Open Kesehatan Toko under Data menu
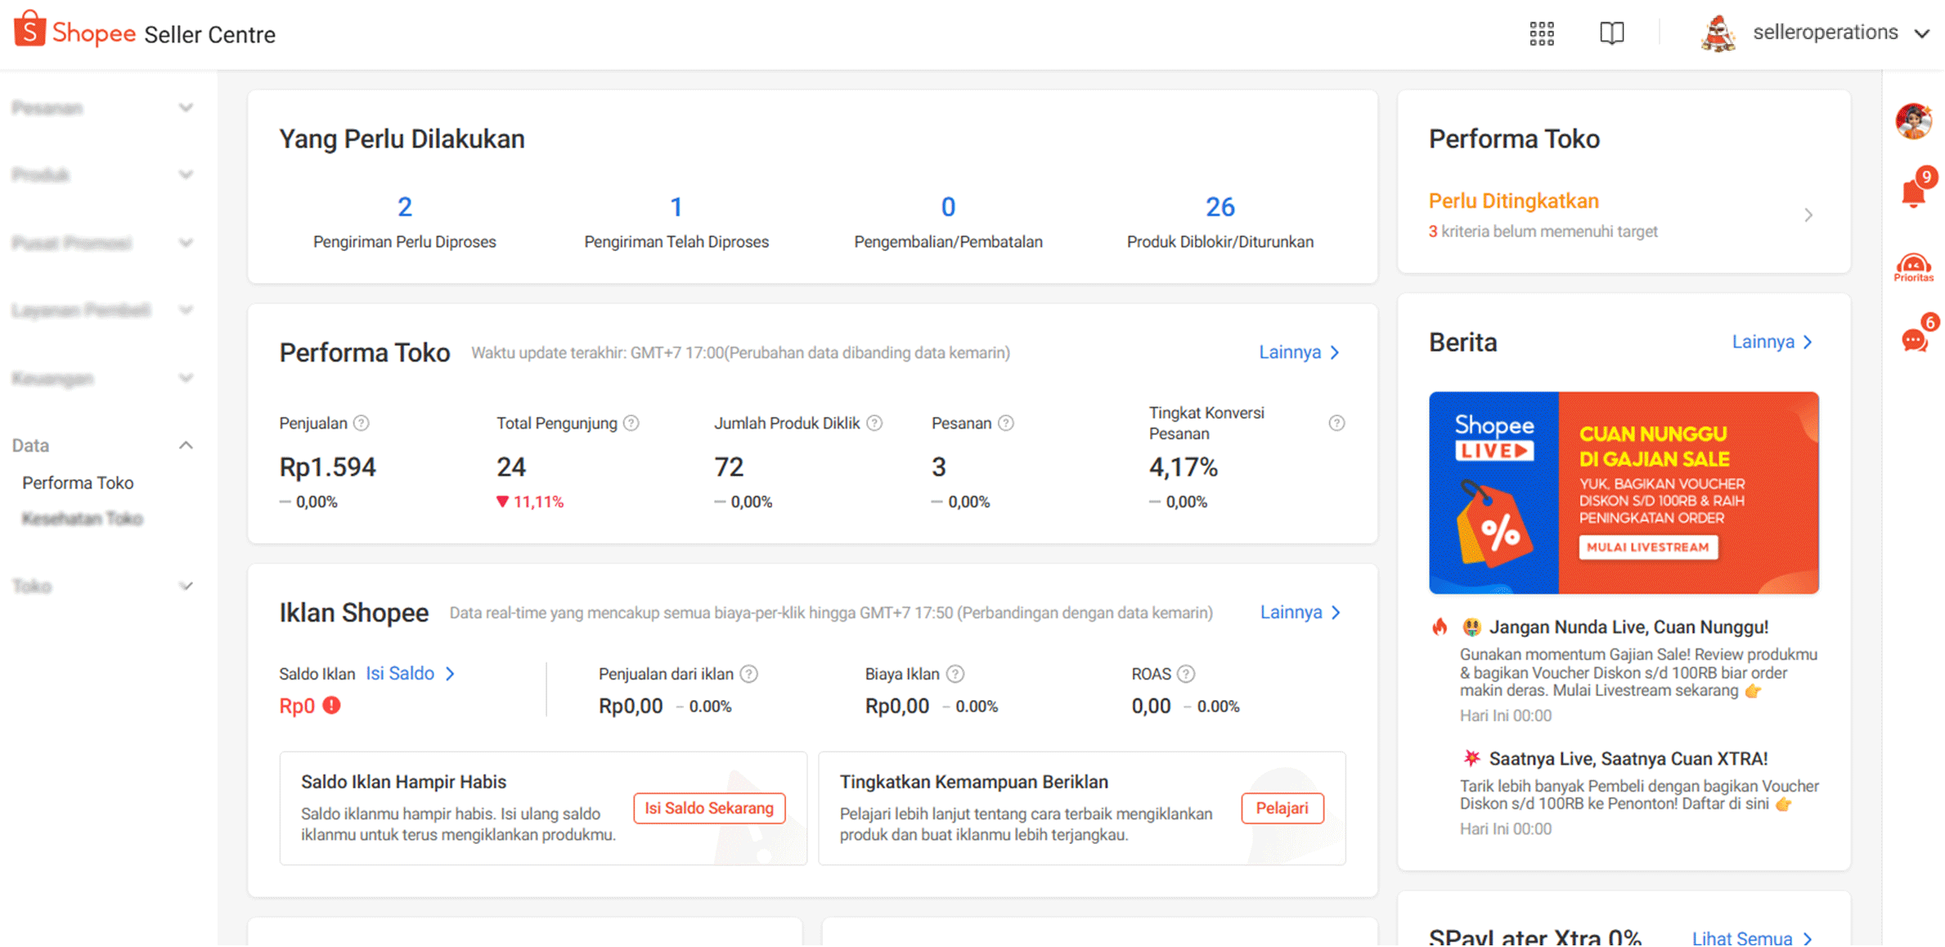This screenshot has width=1945, height=947. (82, 518)
